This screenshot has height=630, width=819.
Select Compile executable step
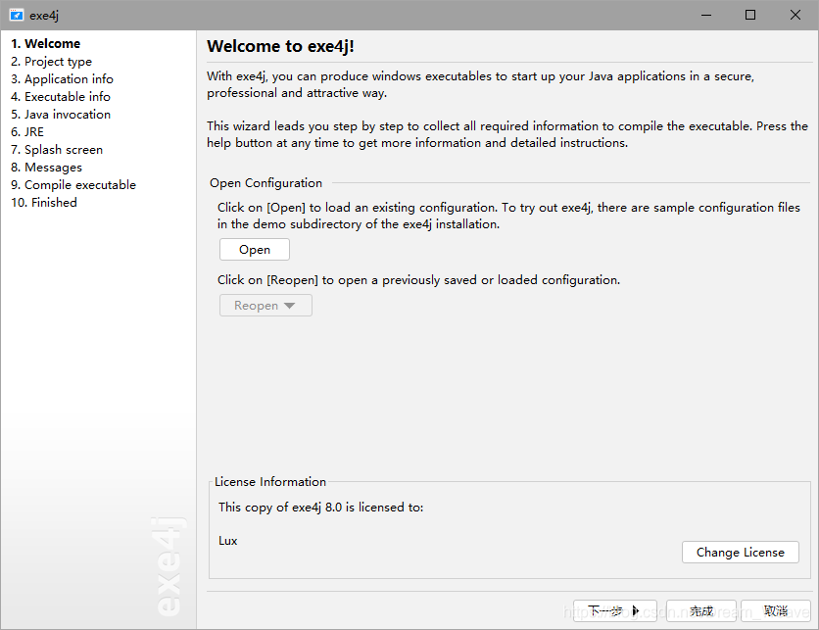[73, 185]
